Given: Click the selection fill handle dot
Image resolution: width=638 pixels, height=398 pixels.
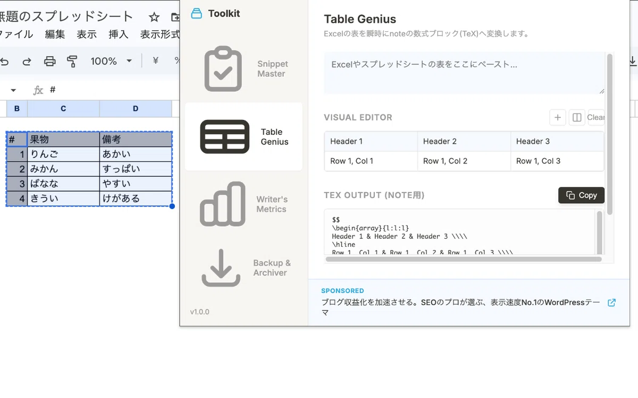Looking at the screenshot, I should 172,206.
